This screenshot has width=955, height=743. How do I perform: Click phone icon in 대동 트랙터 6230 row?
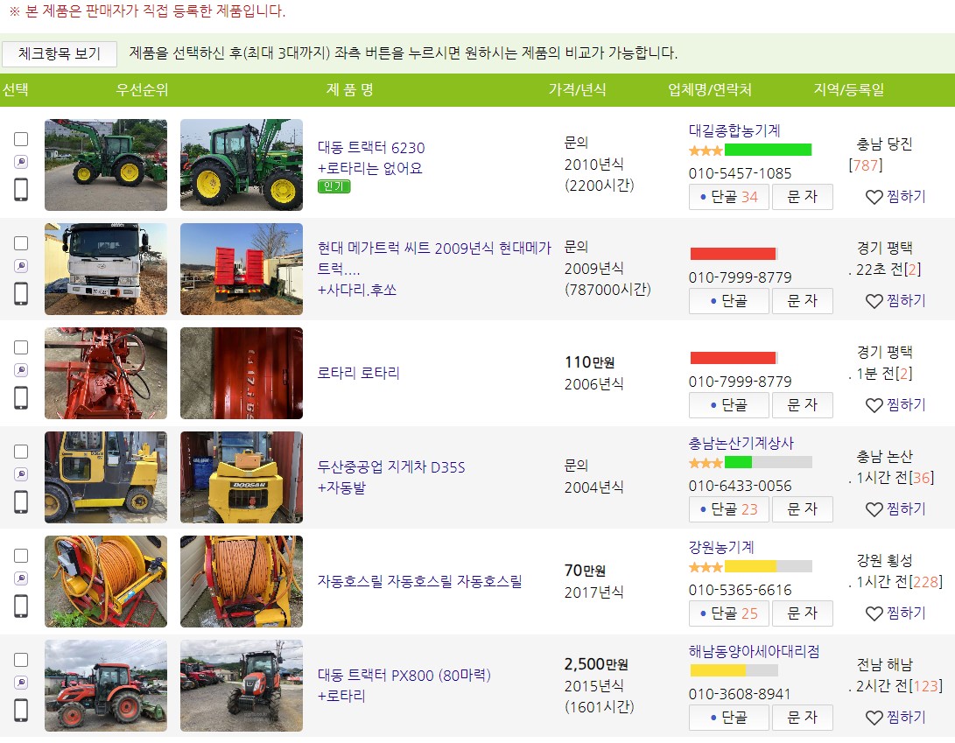tap(21, 189)
